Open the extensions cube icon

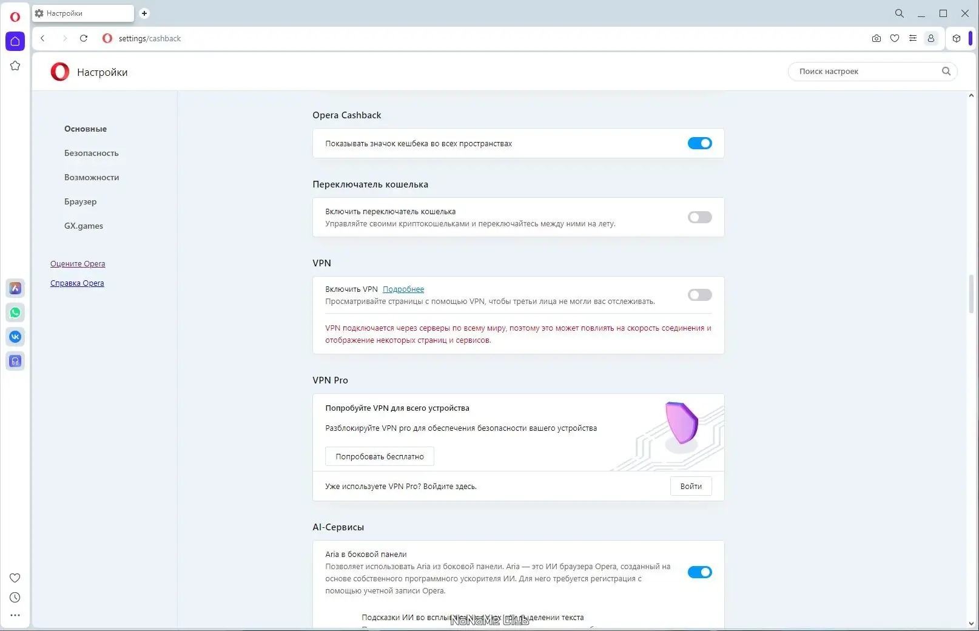pos(957,38)
